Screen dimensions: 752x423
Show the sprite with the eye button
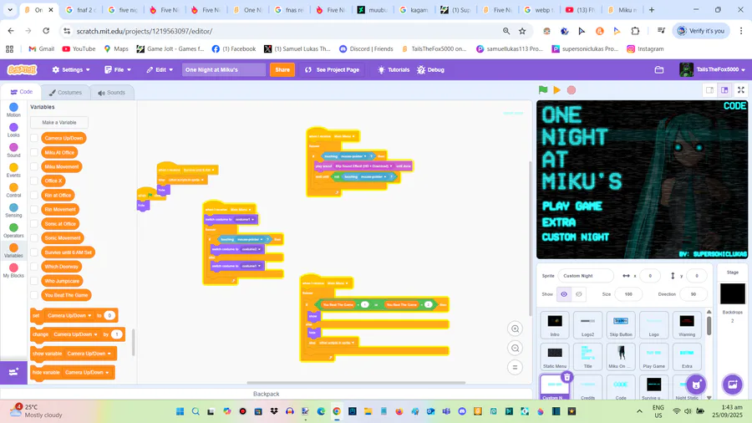[x=564, y=294]
